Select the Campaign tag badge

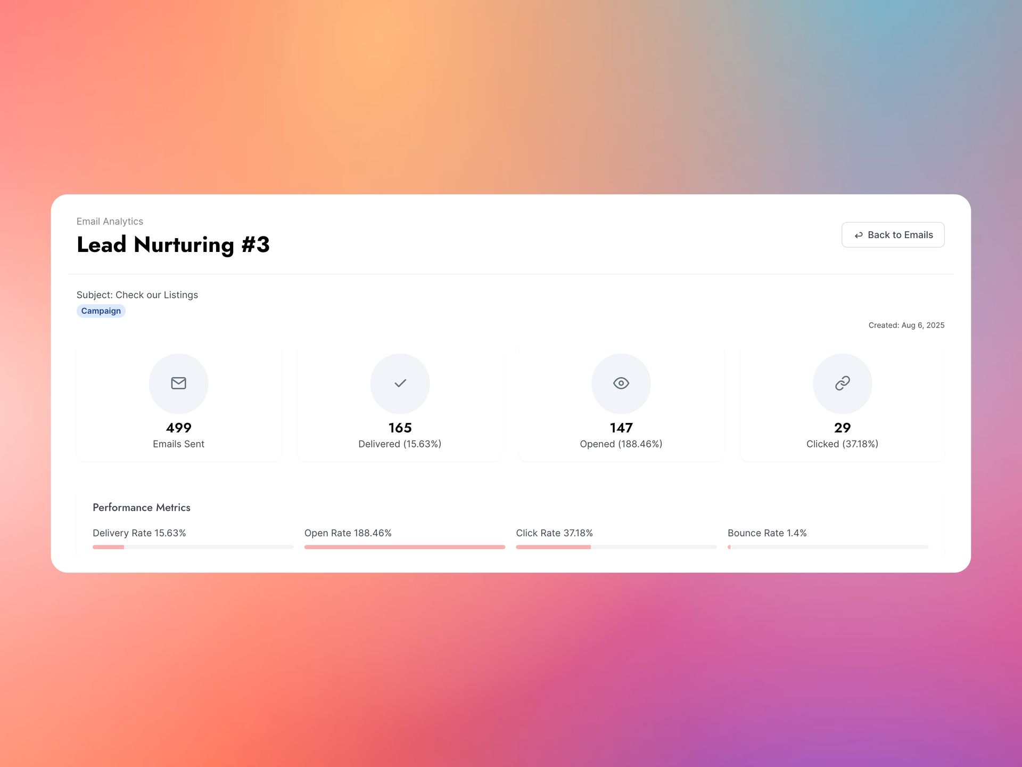click(x=101, y=311)
